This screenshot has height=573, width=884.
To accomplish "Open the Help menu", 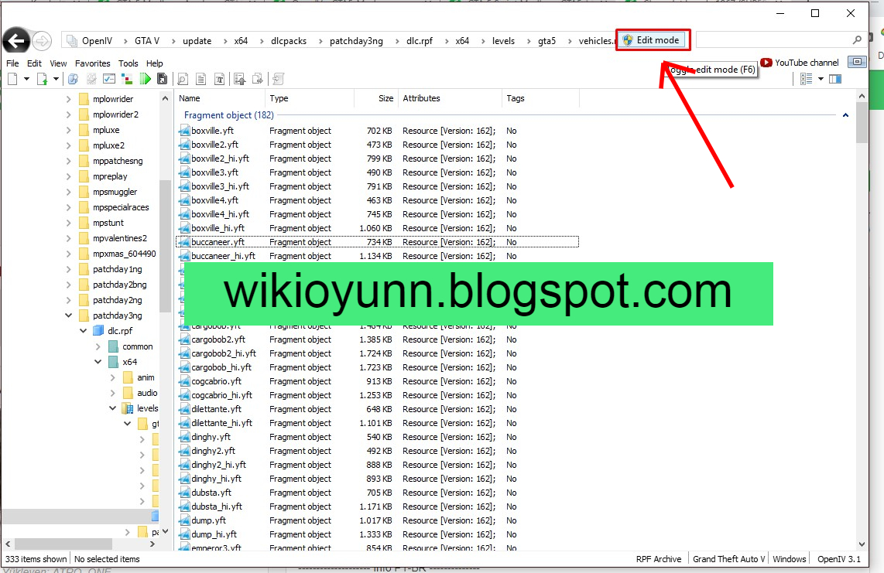I will pyautogui.click(x=155, y=63).
